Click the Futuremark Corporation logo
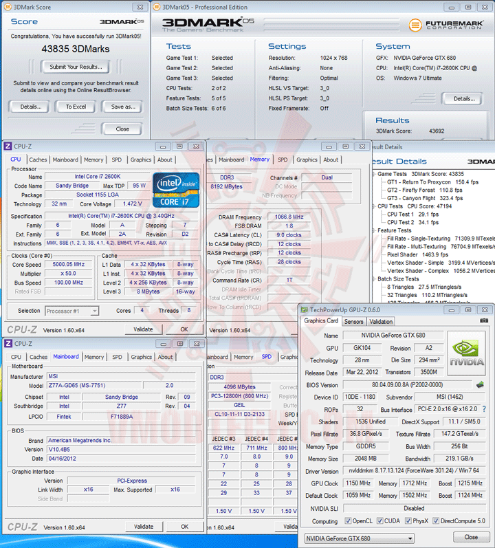 [x=446, y=25]
